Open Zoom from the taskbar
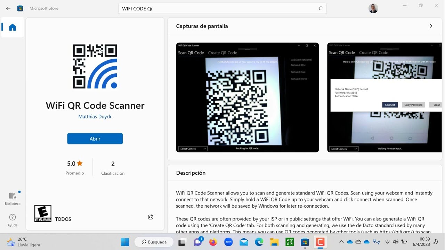Viewport: 445px width, 250px height. tap(228, 242)
